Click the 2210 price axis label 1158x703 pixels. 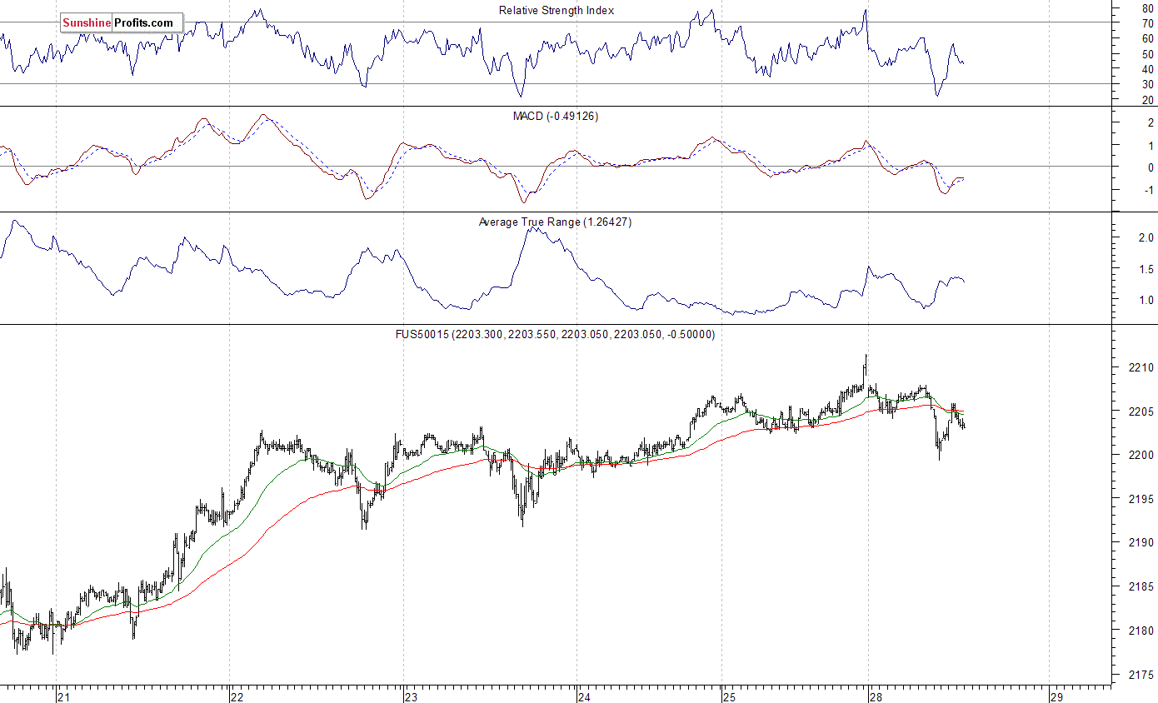click(x=1141, y=367)
